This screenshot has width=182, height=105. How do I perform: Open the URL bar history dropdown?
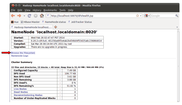click(141, 16)
